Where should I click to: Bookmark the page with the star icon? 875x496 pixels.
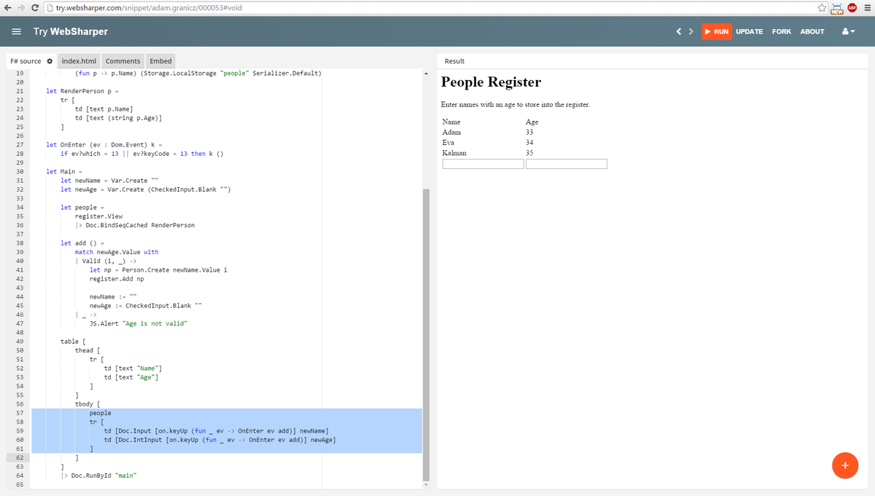pyautogui.click(x=822, y=8)
